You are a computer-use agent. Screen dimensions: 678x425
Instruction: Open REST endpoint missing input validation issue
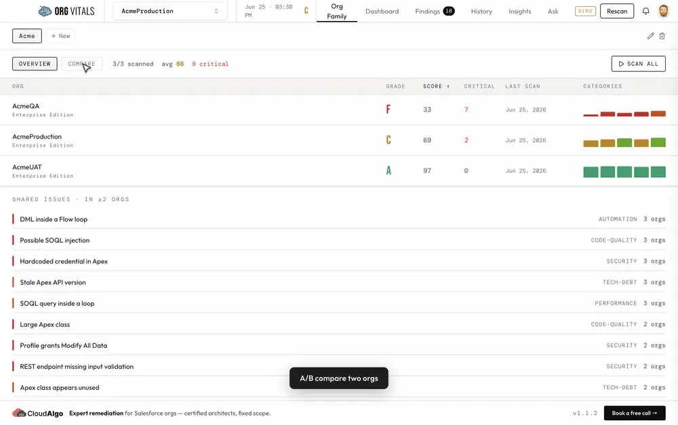tap(339, 367)
